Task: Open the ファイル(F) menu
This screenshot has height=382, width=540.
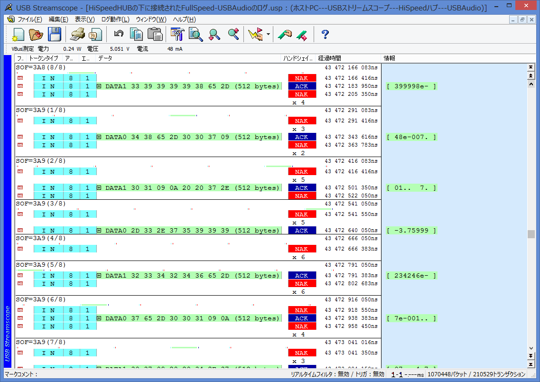Action: click(x=29, y=19)
